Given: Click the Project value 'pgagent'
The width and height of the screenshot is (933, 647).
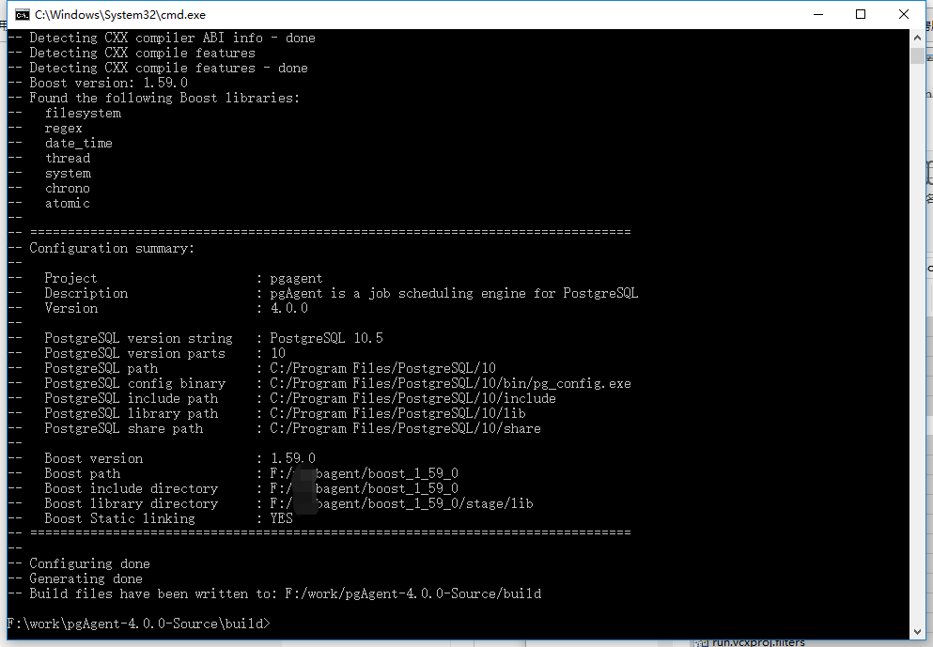Looking at the screenshot, I should (x=296, y=278).
